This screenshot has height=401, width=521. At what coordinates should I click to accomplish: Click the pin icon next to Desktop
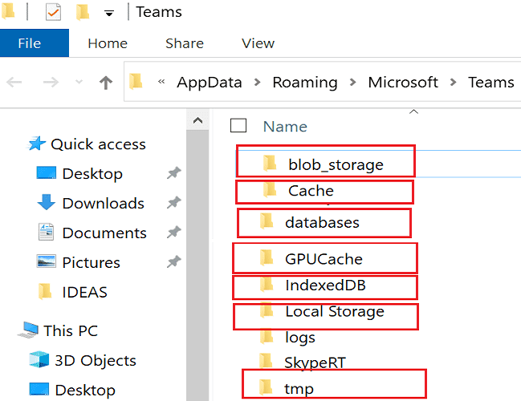(174, 172)
